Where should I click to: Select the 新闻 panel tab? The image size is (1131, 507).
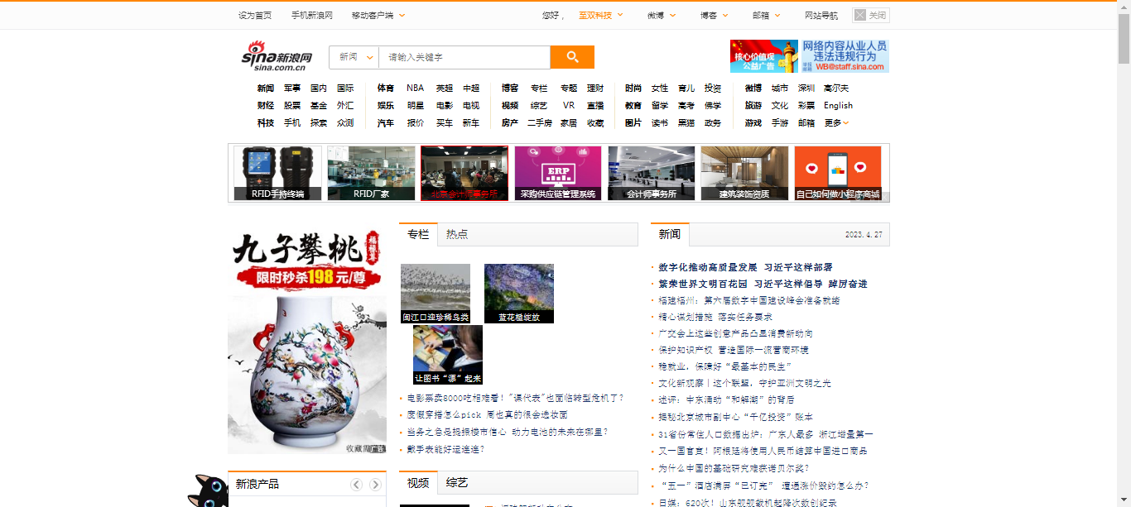click(670, 234)
